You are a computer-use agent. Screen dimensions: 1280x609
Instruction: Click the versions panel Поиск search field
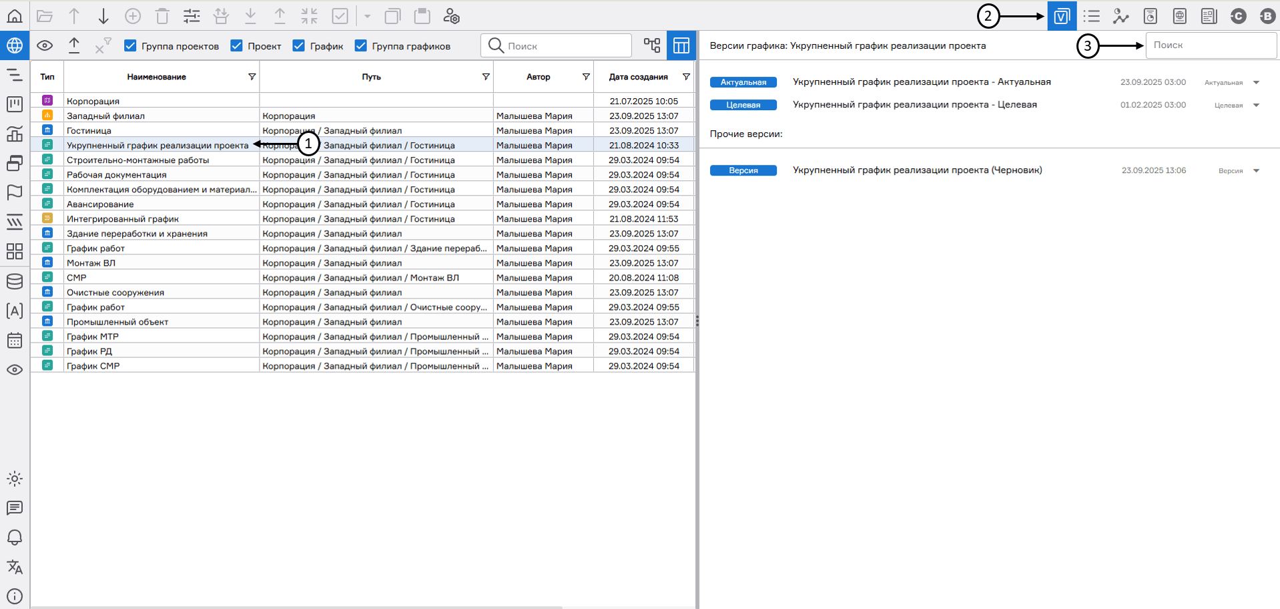coord(1210,45)
